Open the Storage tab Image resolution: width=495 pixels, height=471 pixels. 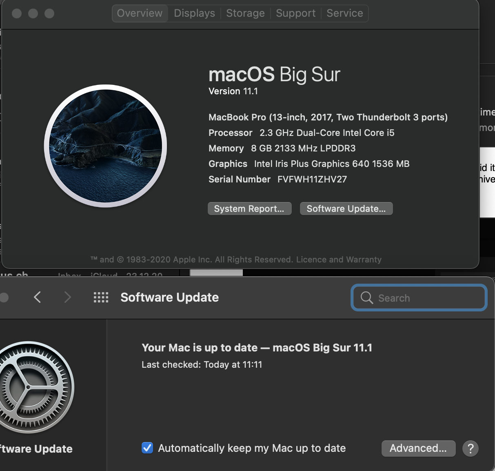pos(245,13)
